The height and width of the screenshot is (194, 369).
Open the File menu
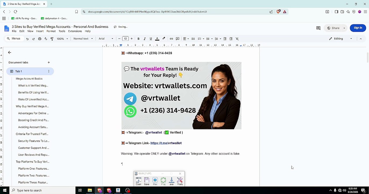click(14, 31)
